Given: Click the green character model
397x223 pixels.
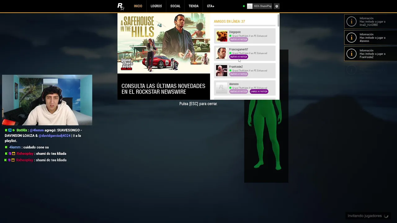Looking at the screenshot, I should [x=266, y=135].
